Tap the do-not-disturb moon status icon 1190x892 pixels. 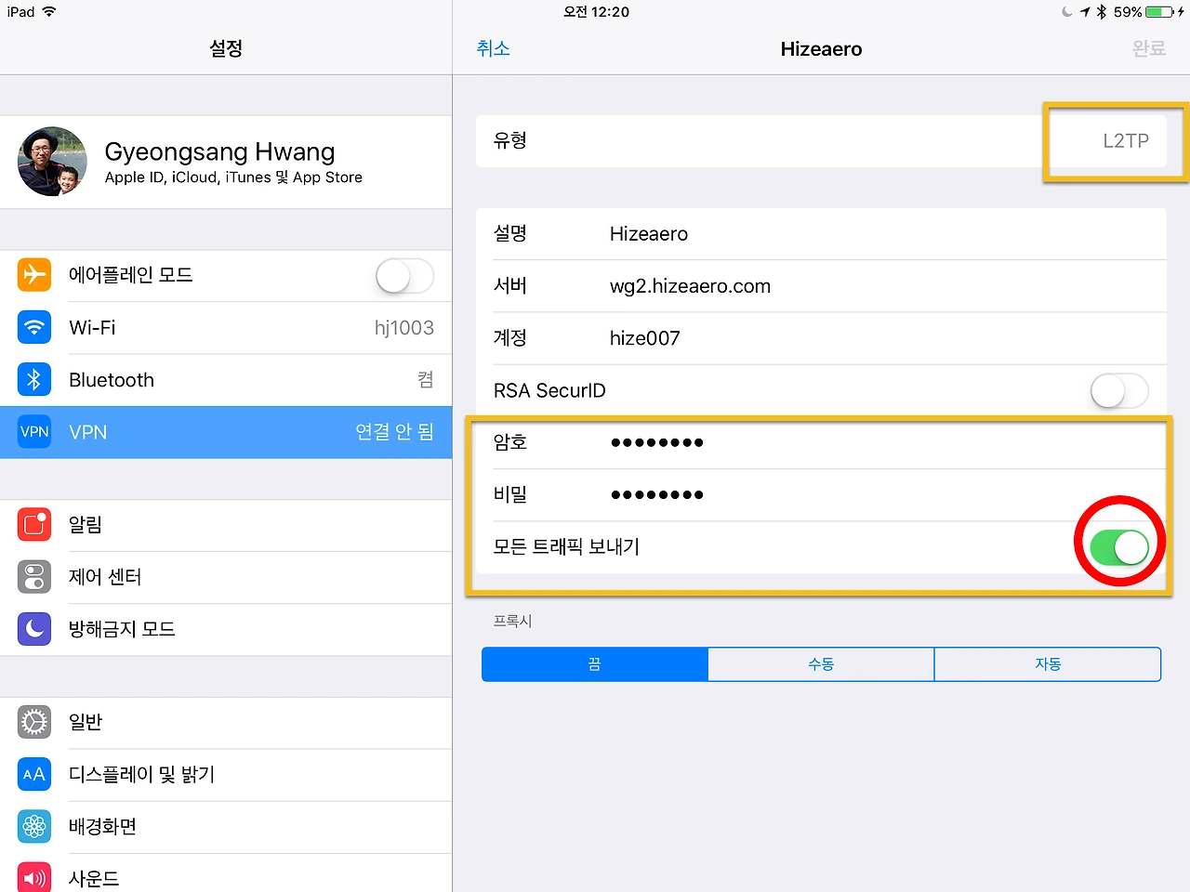(x=1067, y=12)
